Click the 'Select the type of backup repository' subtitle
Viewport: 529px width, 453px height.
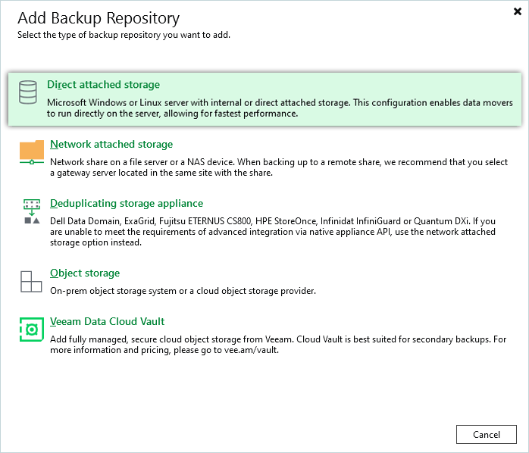tap(124, 35)
